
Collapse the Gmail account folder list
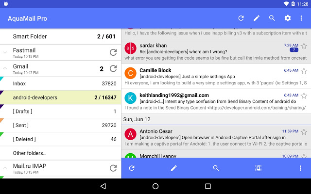(5, 68)
